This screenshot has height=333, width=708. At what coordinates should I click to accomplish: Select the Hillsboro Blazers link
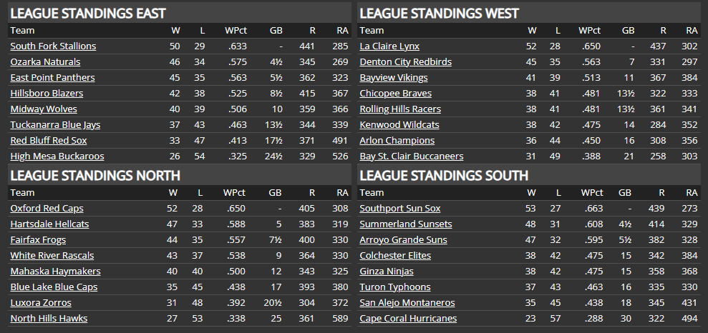point(47,94)
